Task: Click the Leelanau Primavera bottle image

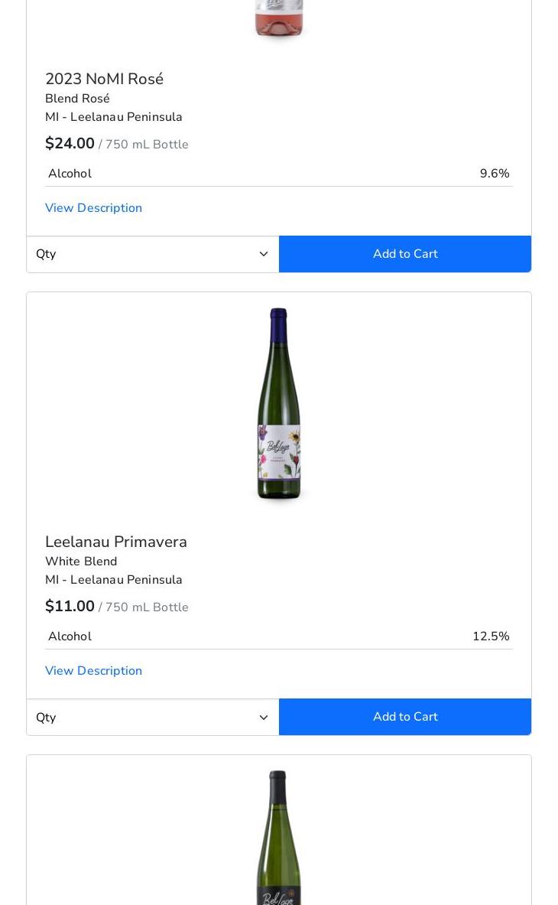Action: (279, 404)
